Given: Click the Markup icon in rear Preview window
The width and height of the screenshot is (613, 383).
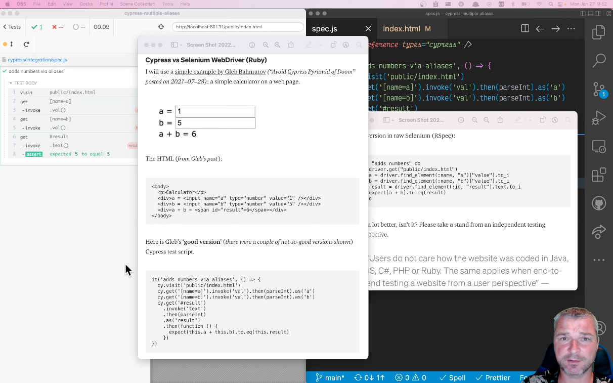Looking at the screenshot, I should pyautogui.click(x=555, y=120).
